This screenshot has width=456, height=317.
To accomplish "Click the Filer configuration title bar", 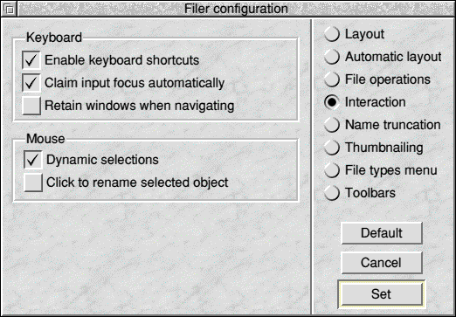I will pyautogui.click(x=236, y=9).
